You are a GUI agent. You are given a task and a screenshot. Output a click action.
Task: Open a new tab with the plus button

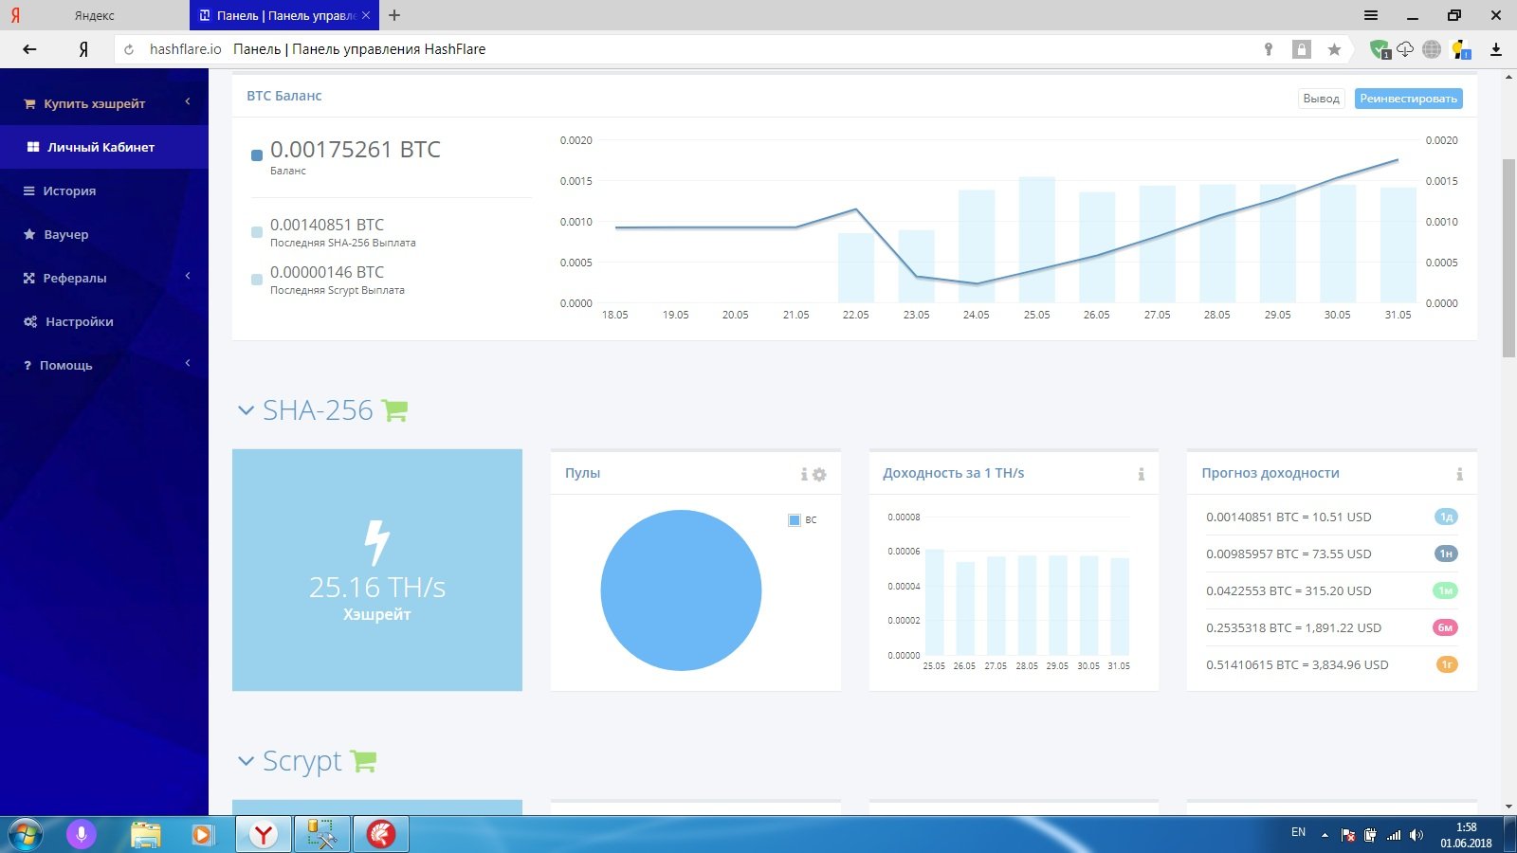[x=394, y=15]
